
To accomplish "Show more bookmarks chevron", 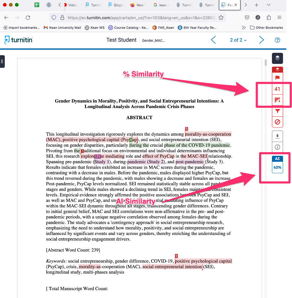I will coord(244,28).
